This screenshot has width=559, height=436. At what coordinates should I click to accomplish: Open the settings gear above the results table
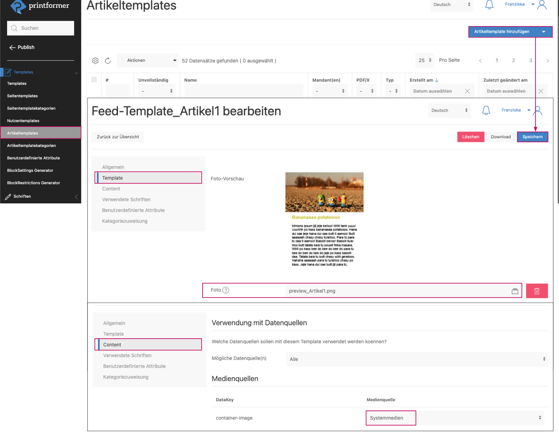pyautogui.click(x=96, y=60)
